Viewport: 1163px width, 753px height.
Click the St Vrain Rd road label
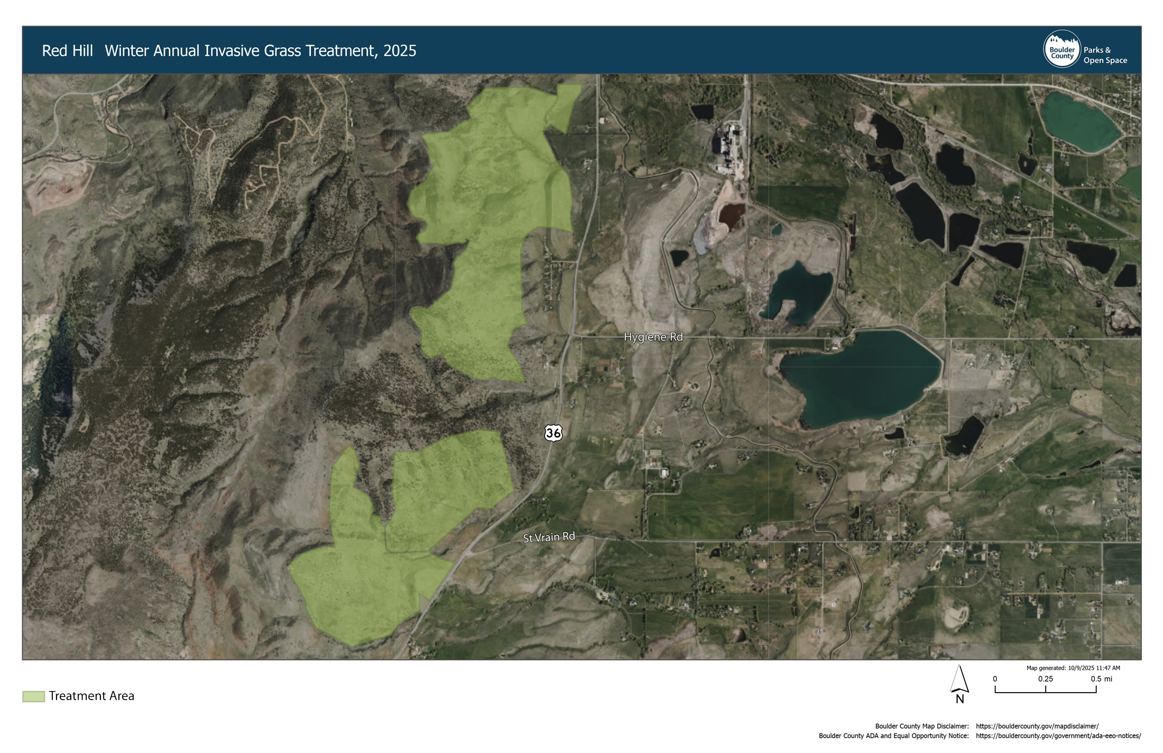pyautogui.click(x=549, y=537)
